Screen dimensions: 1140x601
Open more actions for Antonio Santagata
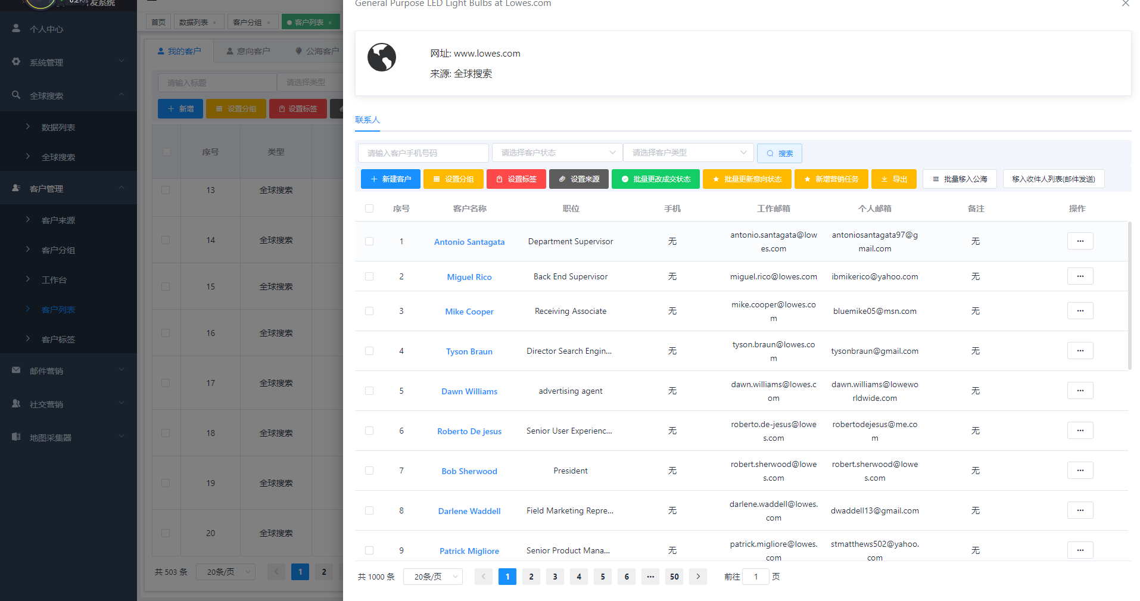point(1080,241)
